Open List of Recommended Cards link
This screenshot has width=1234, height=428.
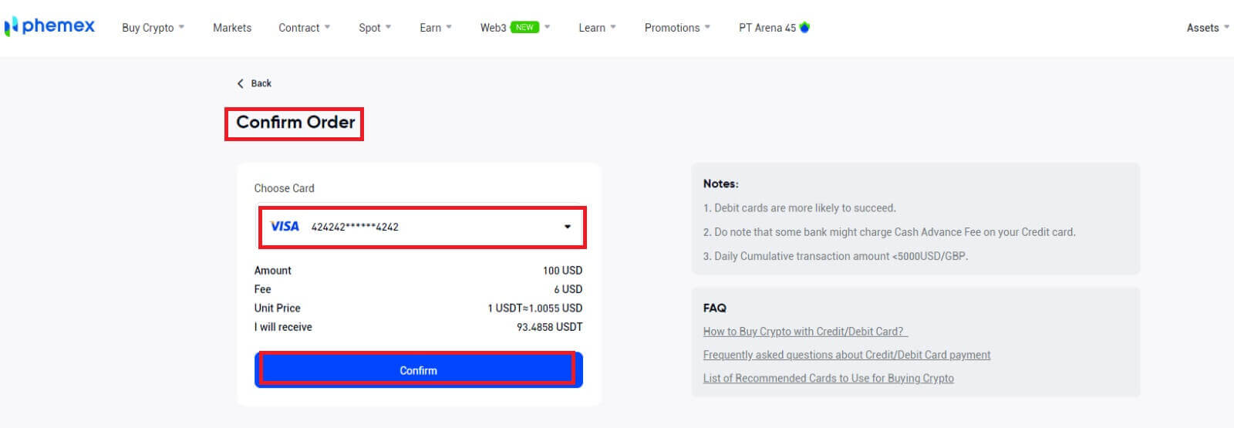[828, 378]
